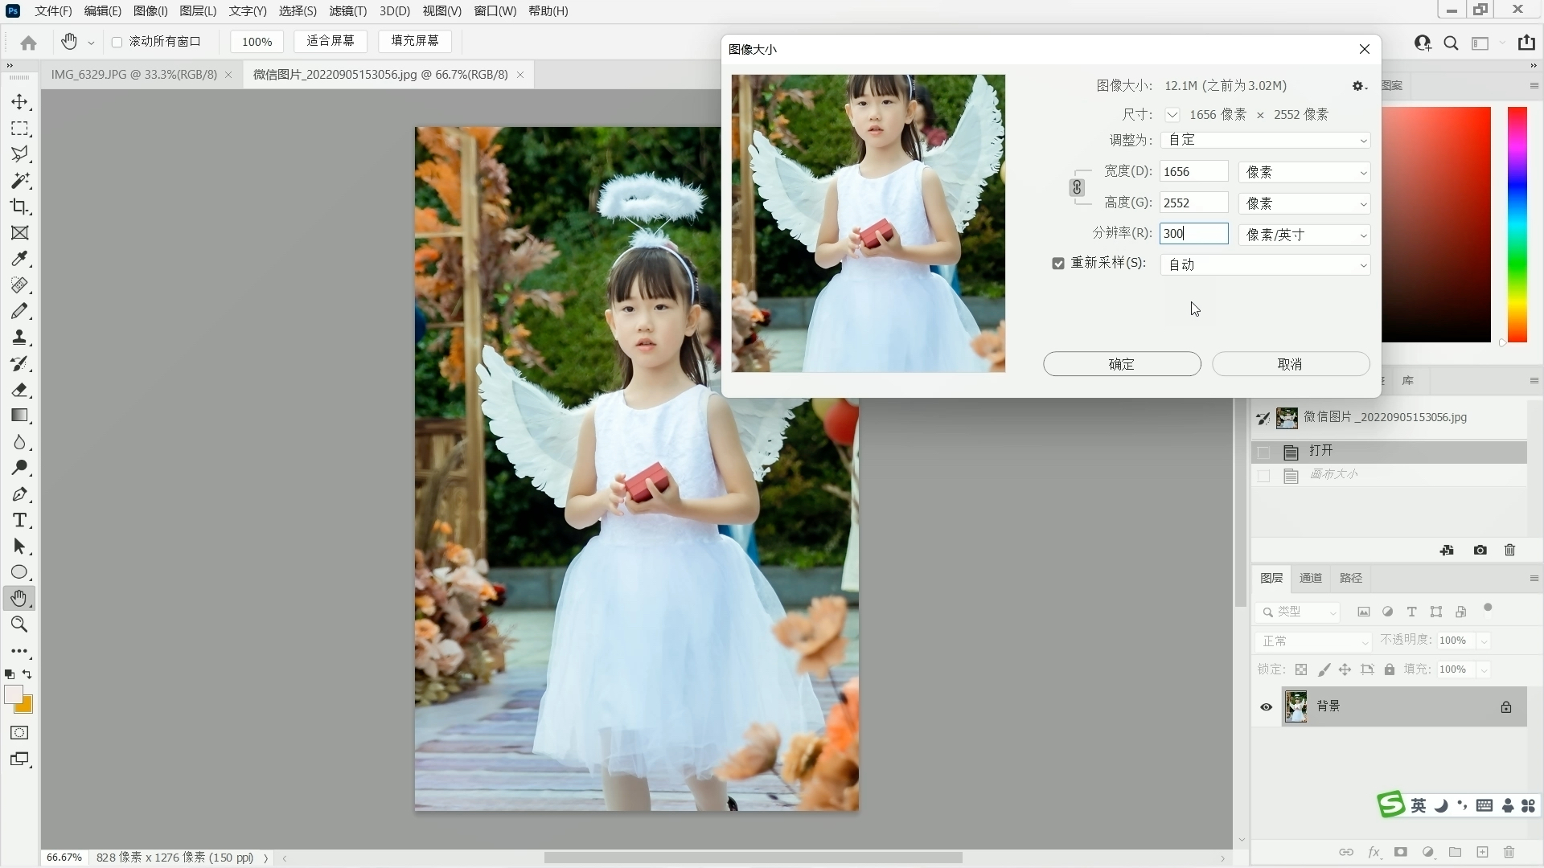Select the Move tool
This screenshot has height=868, width=1544.
pyautogui.click(x=20, y=102)
